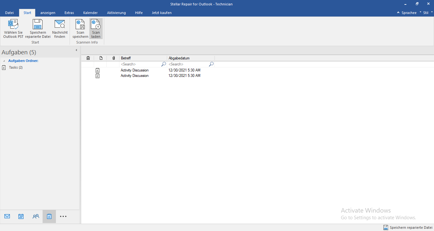Open the Extras ribbon tab

click(69, 13)
